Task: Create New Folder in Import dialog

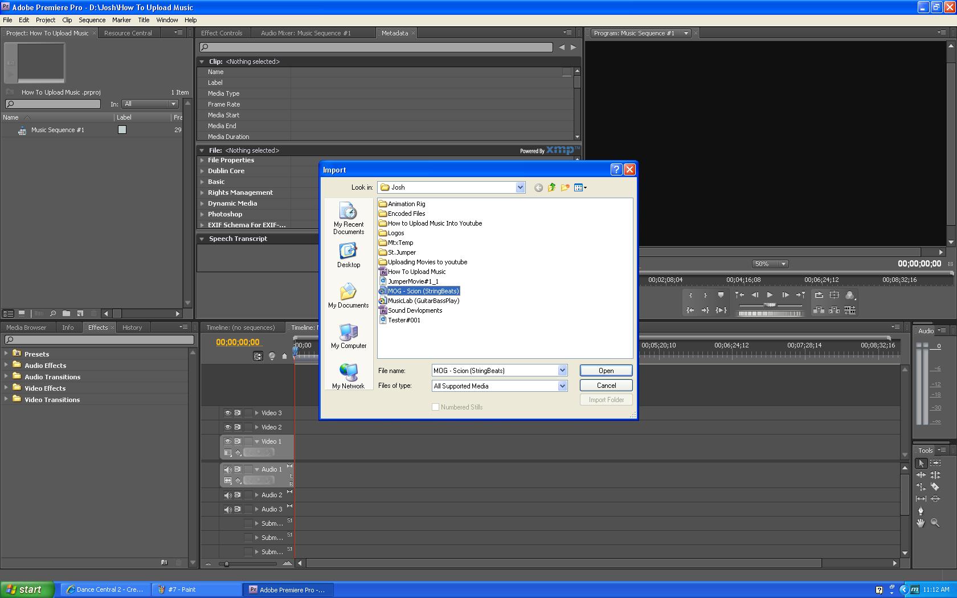Action: (x=565, y=187)
